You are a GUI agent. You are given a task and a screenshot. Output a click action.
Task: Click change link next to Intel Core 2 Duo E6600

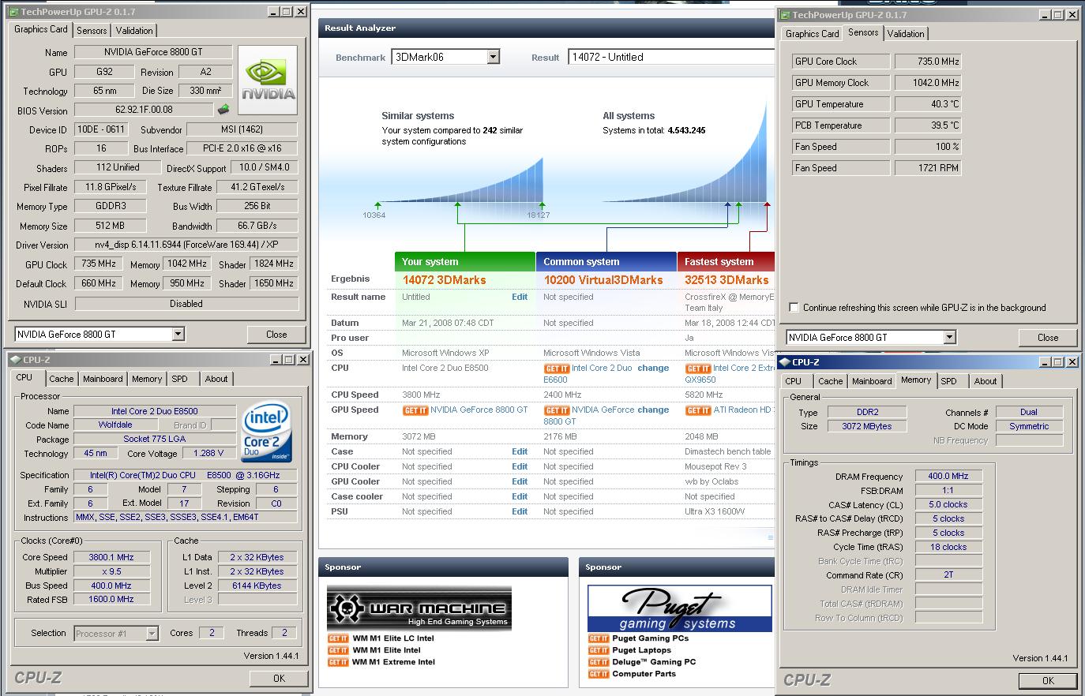click(653, 369)
